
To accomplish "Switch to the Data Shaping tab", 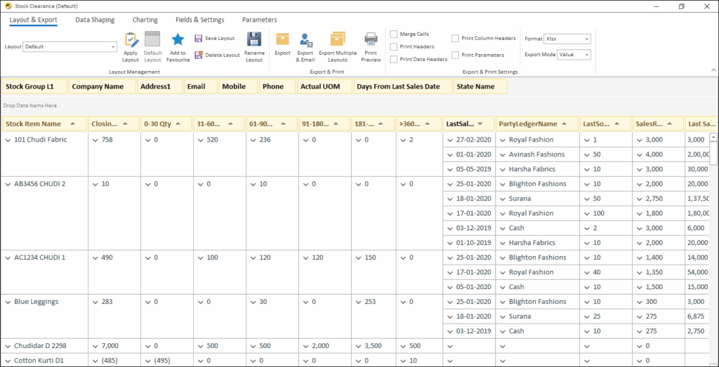I will 95,20.
